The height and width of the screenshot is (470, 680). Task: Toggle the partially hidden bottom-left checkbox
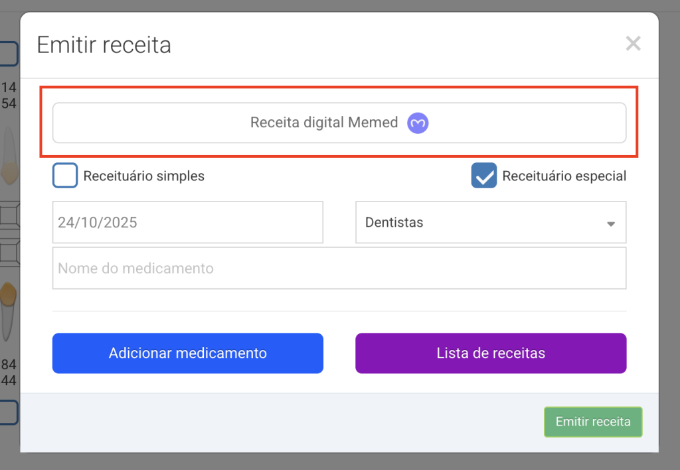tap(9, 412)
